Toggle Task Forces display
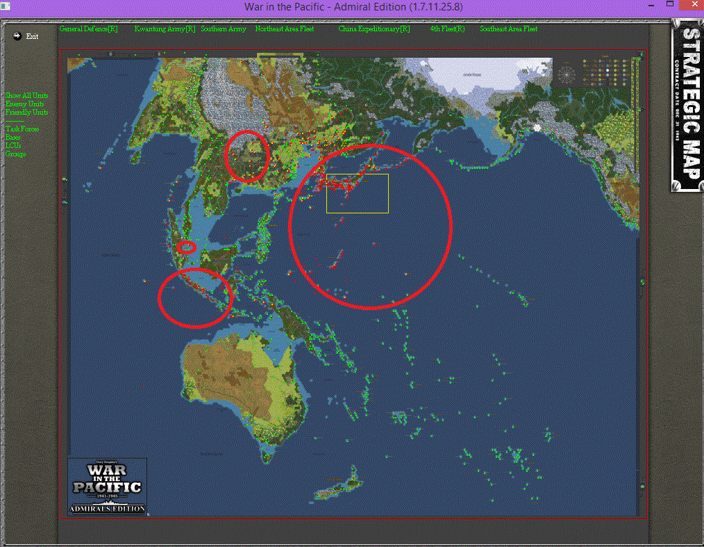Image resolution: width=704 pixels, height=547 pixels. pyautogui.click(x=22, y=129)
